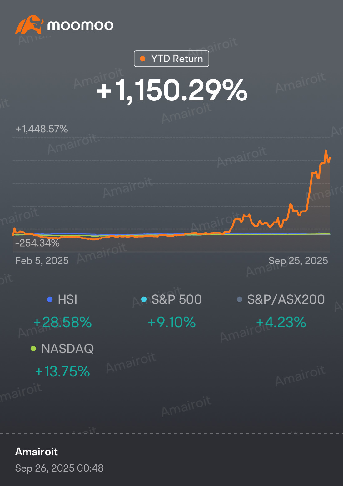Click the Feb 5, 2025 start date label
This screenshot has width=343, height=486.
pyautogui.click(x=42, y=261)
